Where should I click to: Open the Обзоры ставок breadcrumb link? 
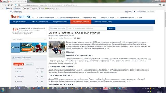coord(53,36)
